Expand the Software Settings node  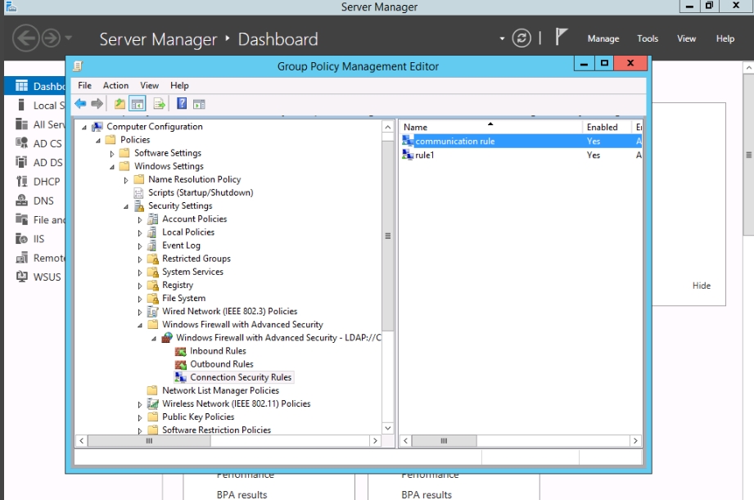point(112,154)
